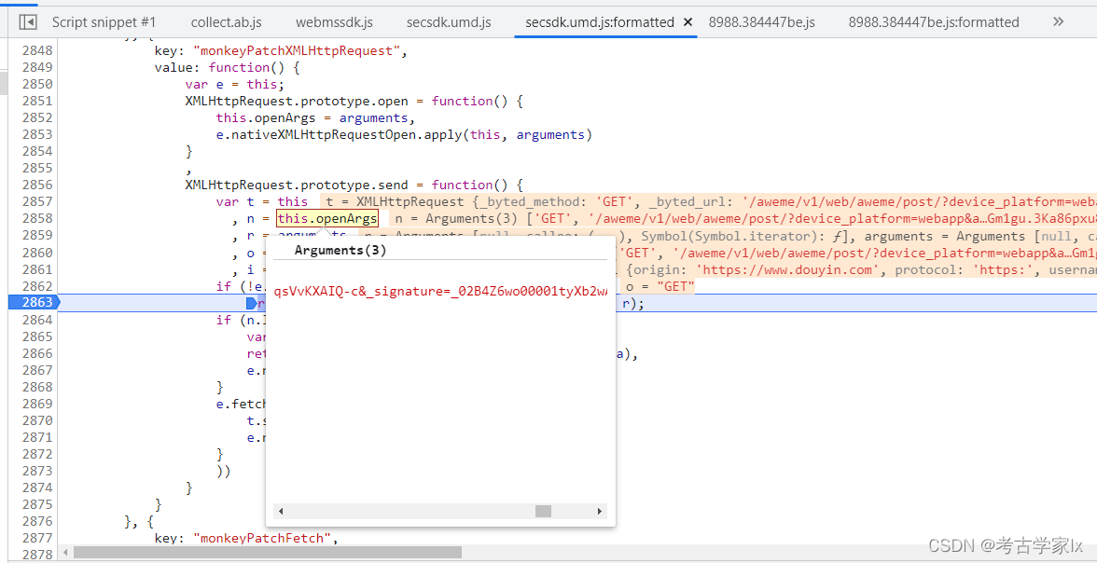1097x563 pixels.
Task: Click the Arguments(3) tooltip header
Action: pos(340,251)
